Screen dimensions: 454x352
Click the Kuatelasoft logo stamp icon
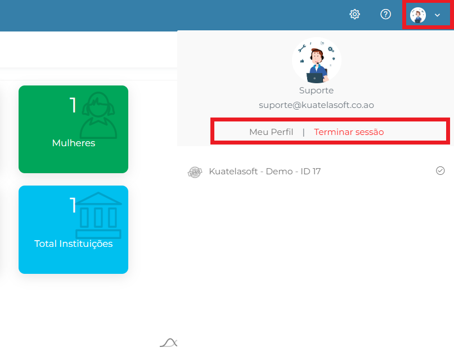pyautogui.click(x=195, y=172)
